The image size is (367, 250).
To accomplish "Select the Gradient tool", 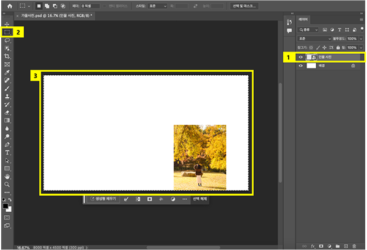I will (7, 120).
